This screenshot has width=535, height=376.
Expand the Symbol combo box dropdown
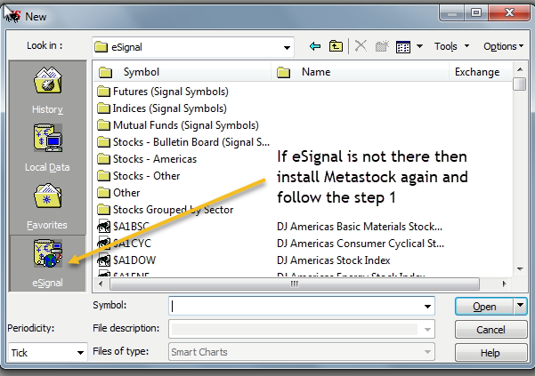427,306
